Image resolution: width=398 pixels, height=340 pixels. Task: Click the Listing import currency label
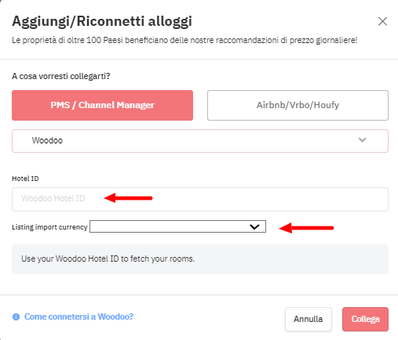(x=49, y=227)
